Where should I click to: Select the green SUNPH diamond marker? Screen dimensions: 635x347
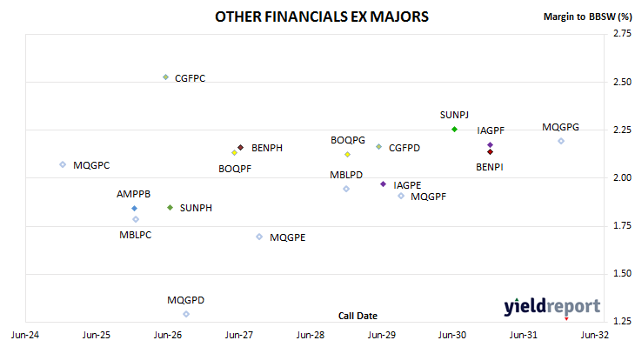point(170,208)
